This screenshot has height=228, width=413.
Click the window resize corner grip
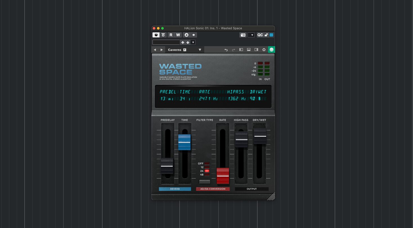coord(271,197)
